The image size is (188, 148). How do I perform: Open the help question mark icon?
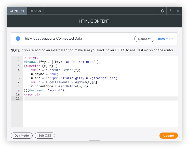(170, 11)
